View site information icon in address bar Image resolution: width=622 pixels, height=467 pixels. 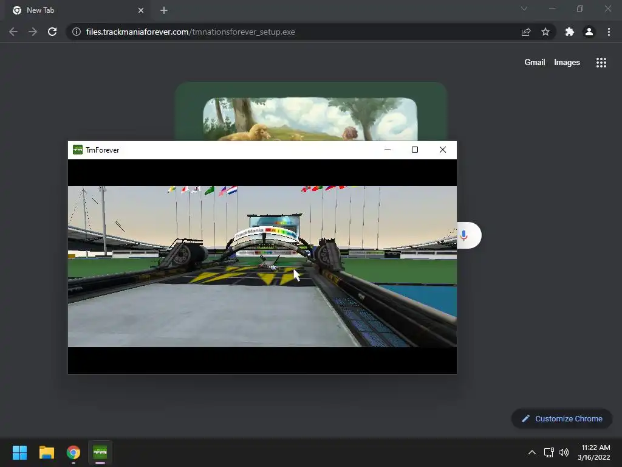77,32
